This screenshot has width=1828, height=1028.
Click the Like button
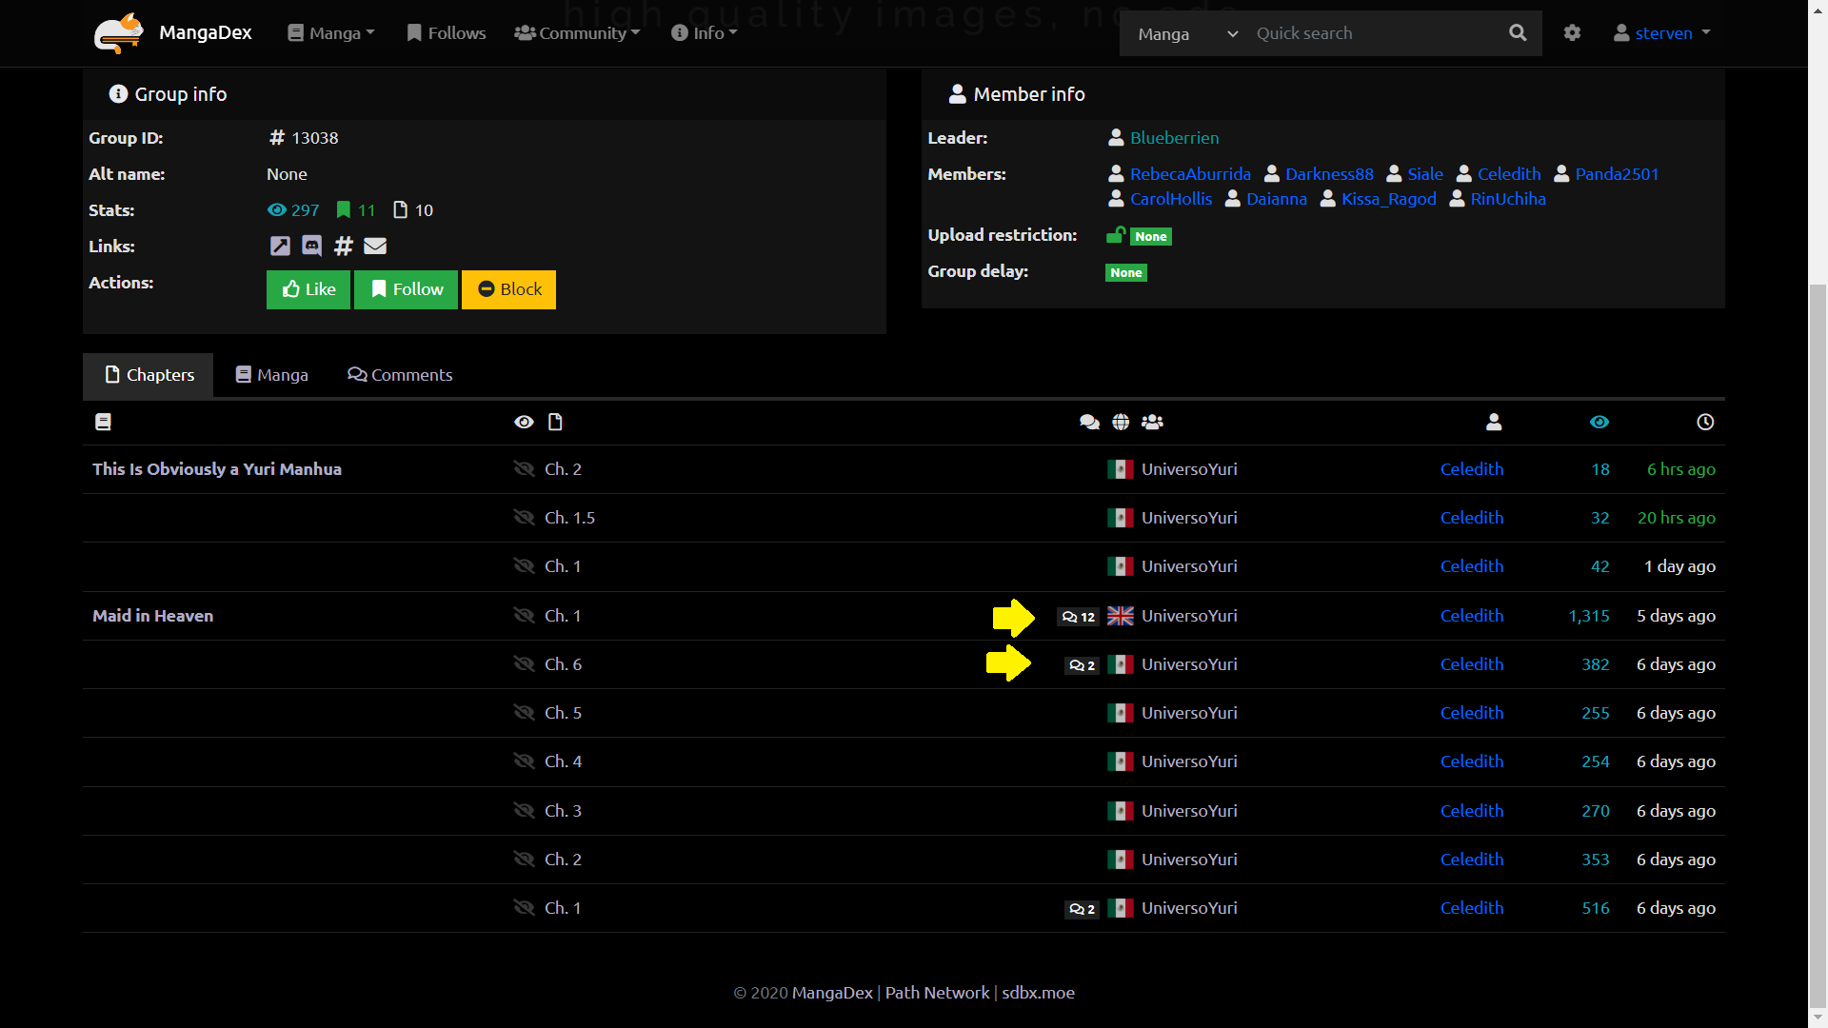308,289
